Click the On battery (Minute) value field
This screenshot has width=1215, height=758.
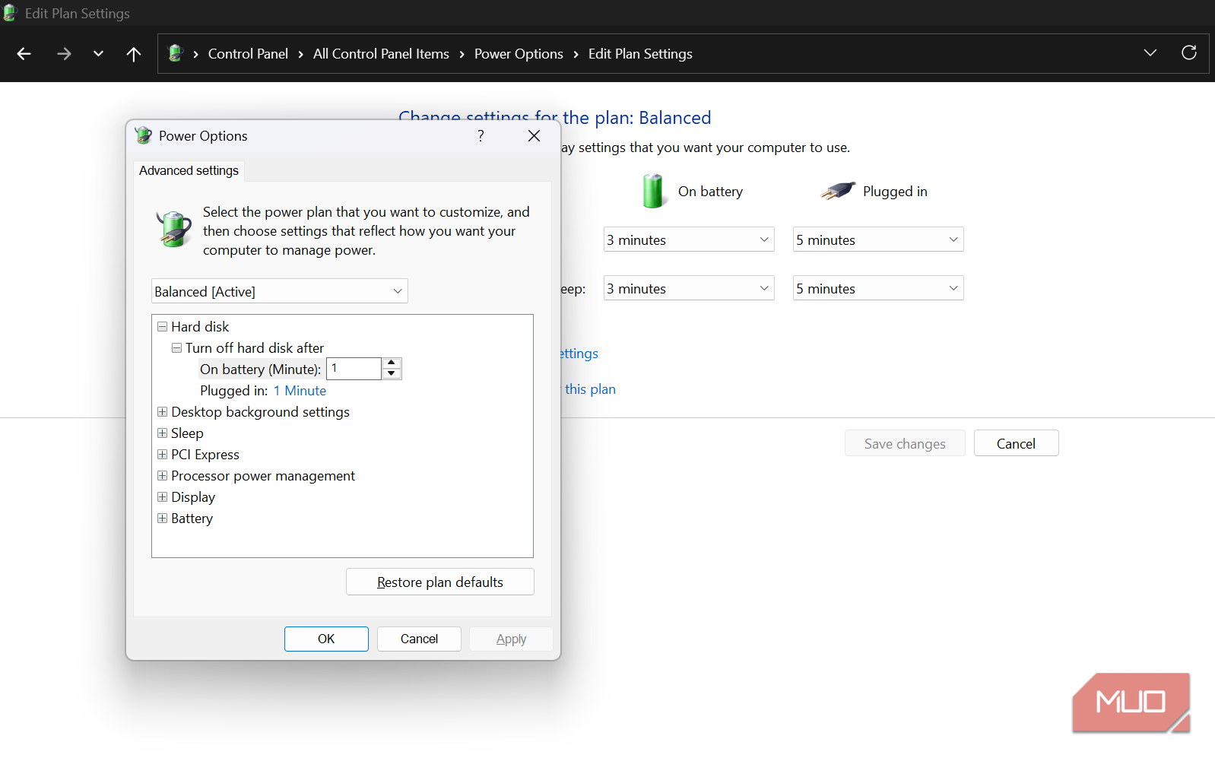click(x=354, y=369)
